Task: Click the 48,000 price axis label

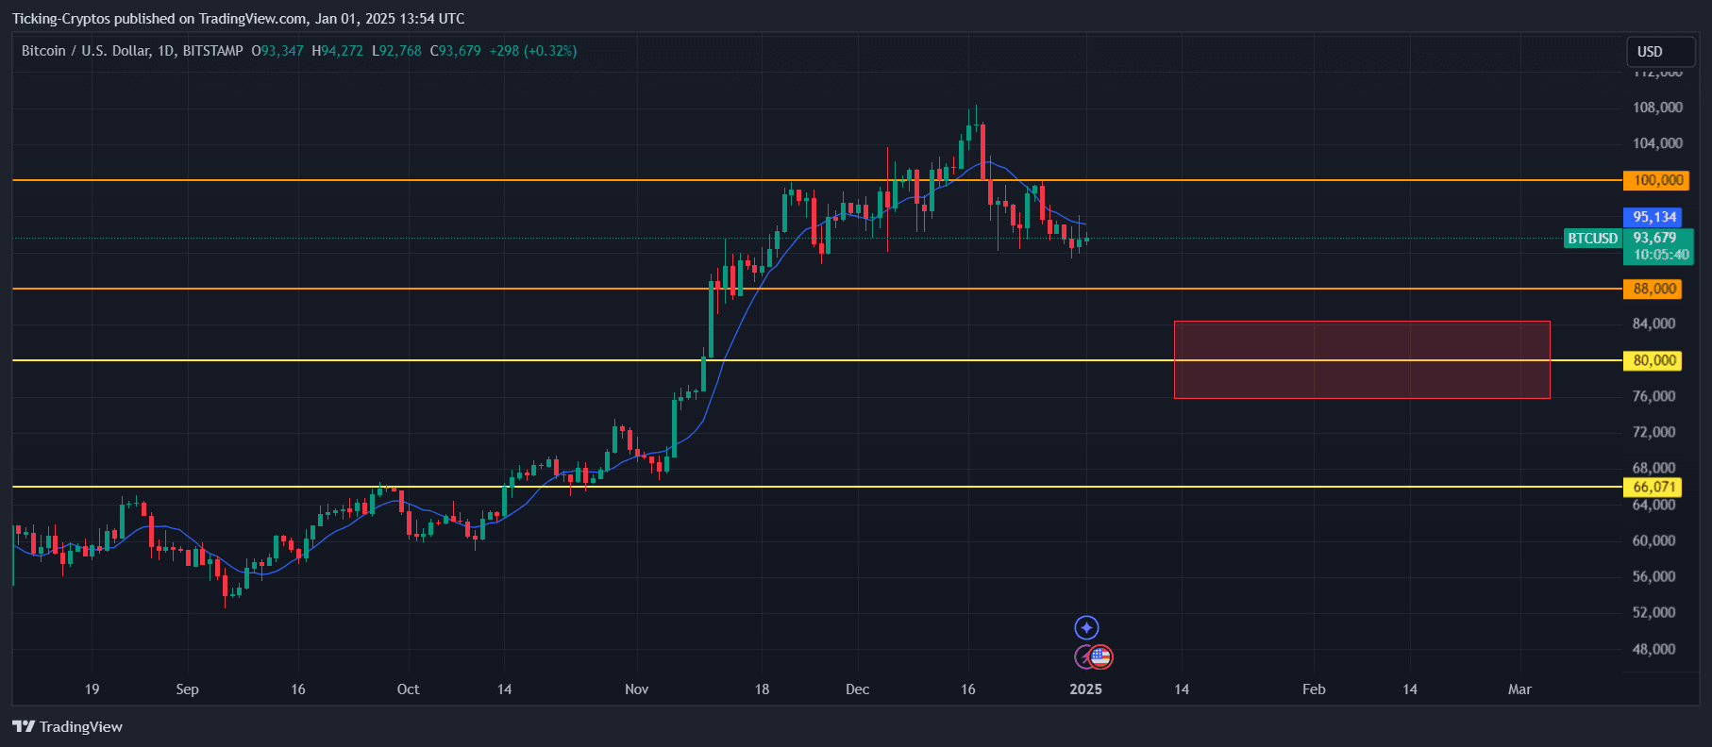Action: pos(1654,649)
